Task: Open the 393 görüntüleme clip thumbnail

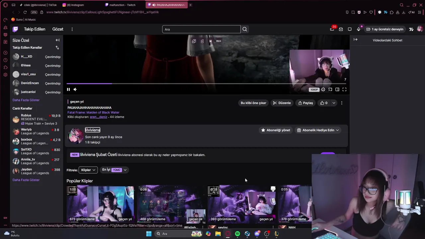Action: click(x=241, y=204)
